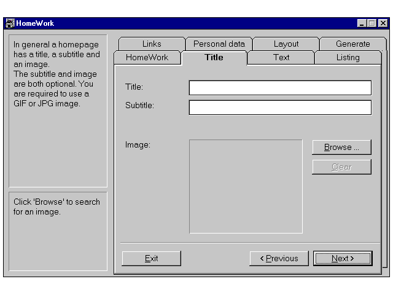The height and width of the screenshot is (295, 393).
Task: Click the greyed-out Clear button
Action: (x=341, y=167)
